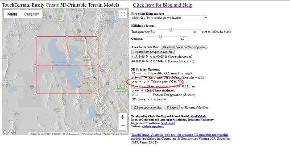This screenshot has width=290, height=163.
Task: Zoom out with the map minus button
Action: pos(123,126)
